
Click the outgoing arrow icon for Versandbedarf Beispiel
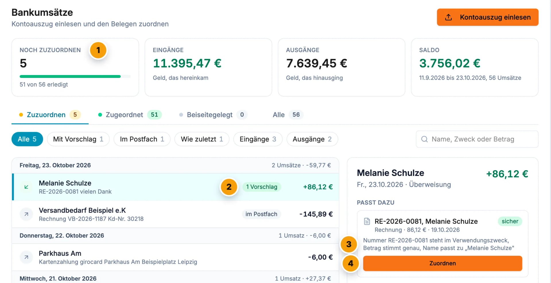(x=26, y=214)
